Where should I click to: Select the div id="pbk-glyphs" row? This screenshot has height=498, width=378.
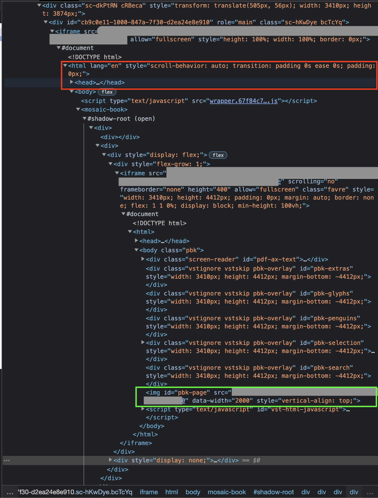click(x=258, y=301)
